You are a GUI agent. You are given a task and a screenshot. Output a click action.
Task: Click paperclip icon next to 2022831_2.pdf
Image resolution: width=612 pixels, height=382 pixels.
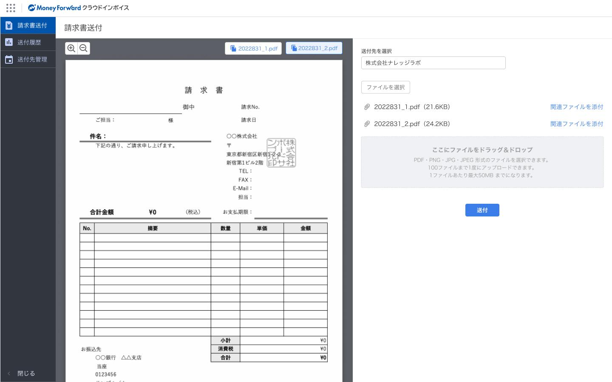[367, 124]
